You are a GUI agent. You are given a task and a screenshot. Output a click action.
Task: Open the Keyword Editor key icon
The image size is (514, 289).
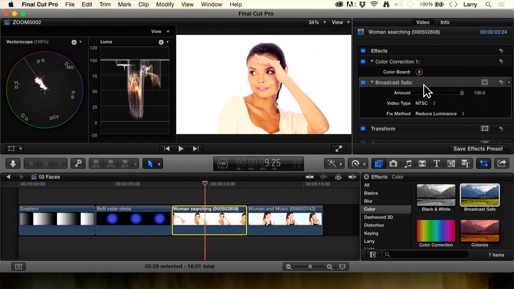(78, 164)
